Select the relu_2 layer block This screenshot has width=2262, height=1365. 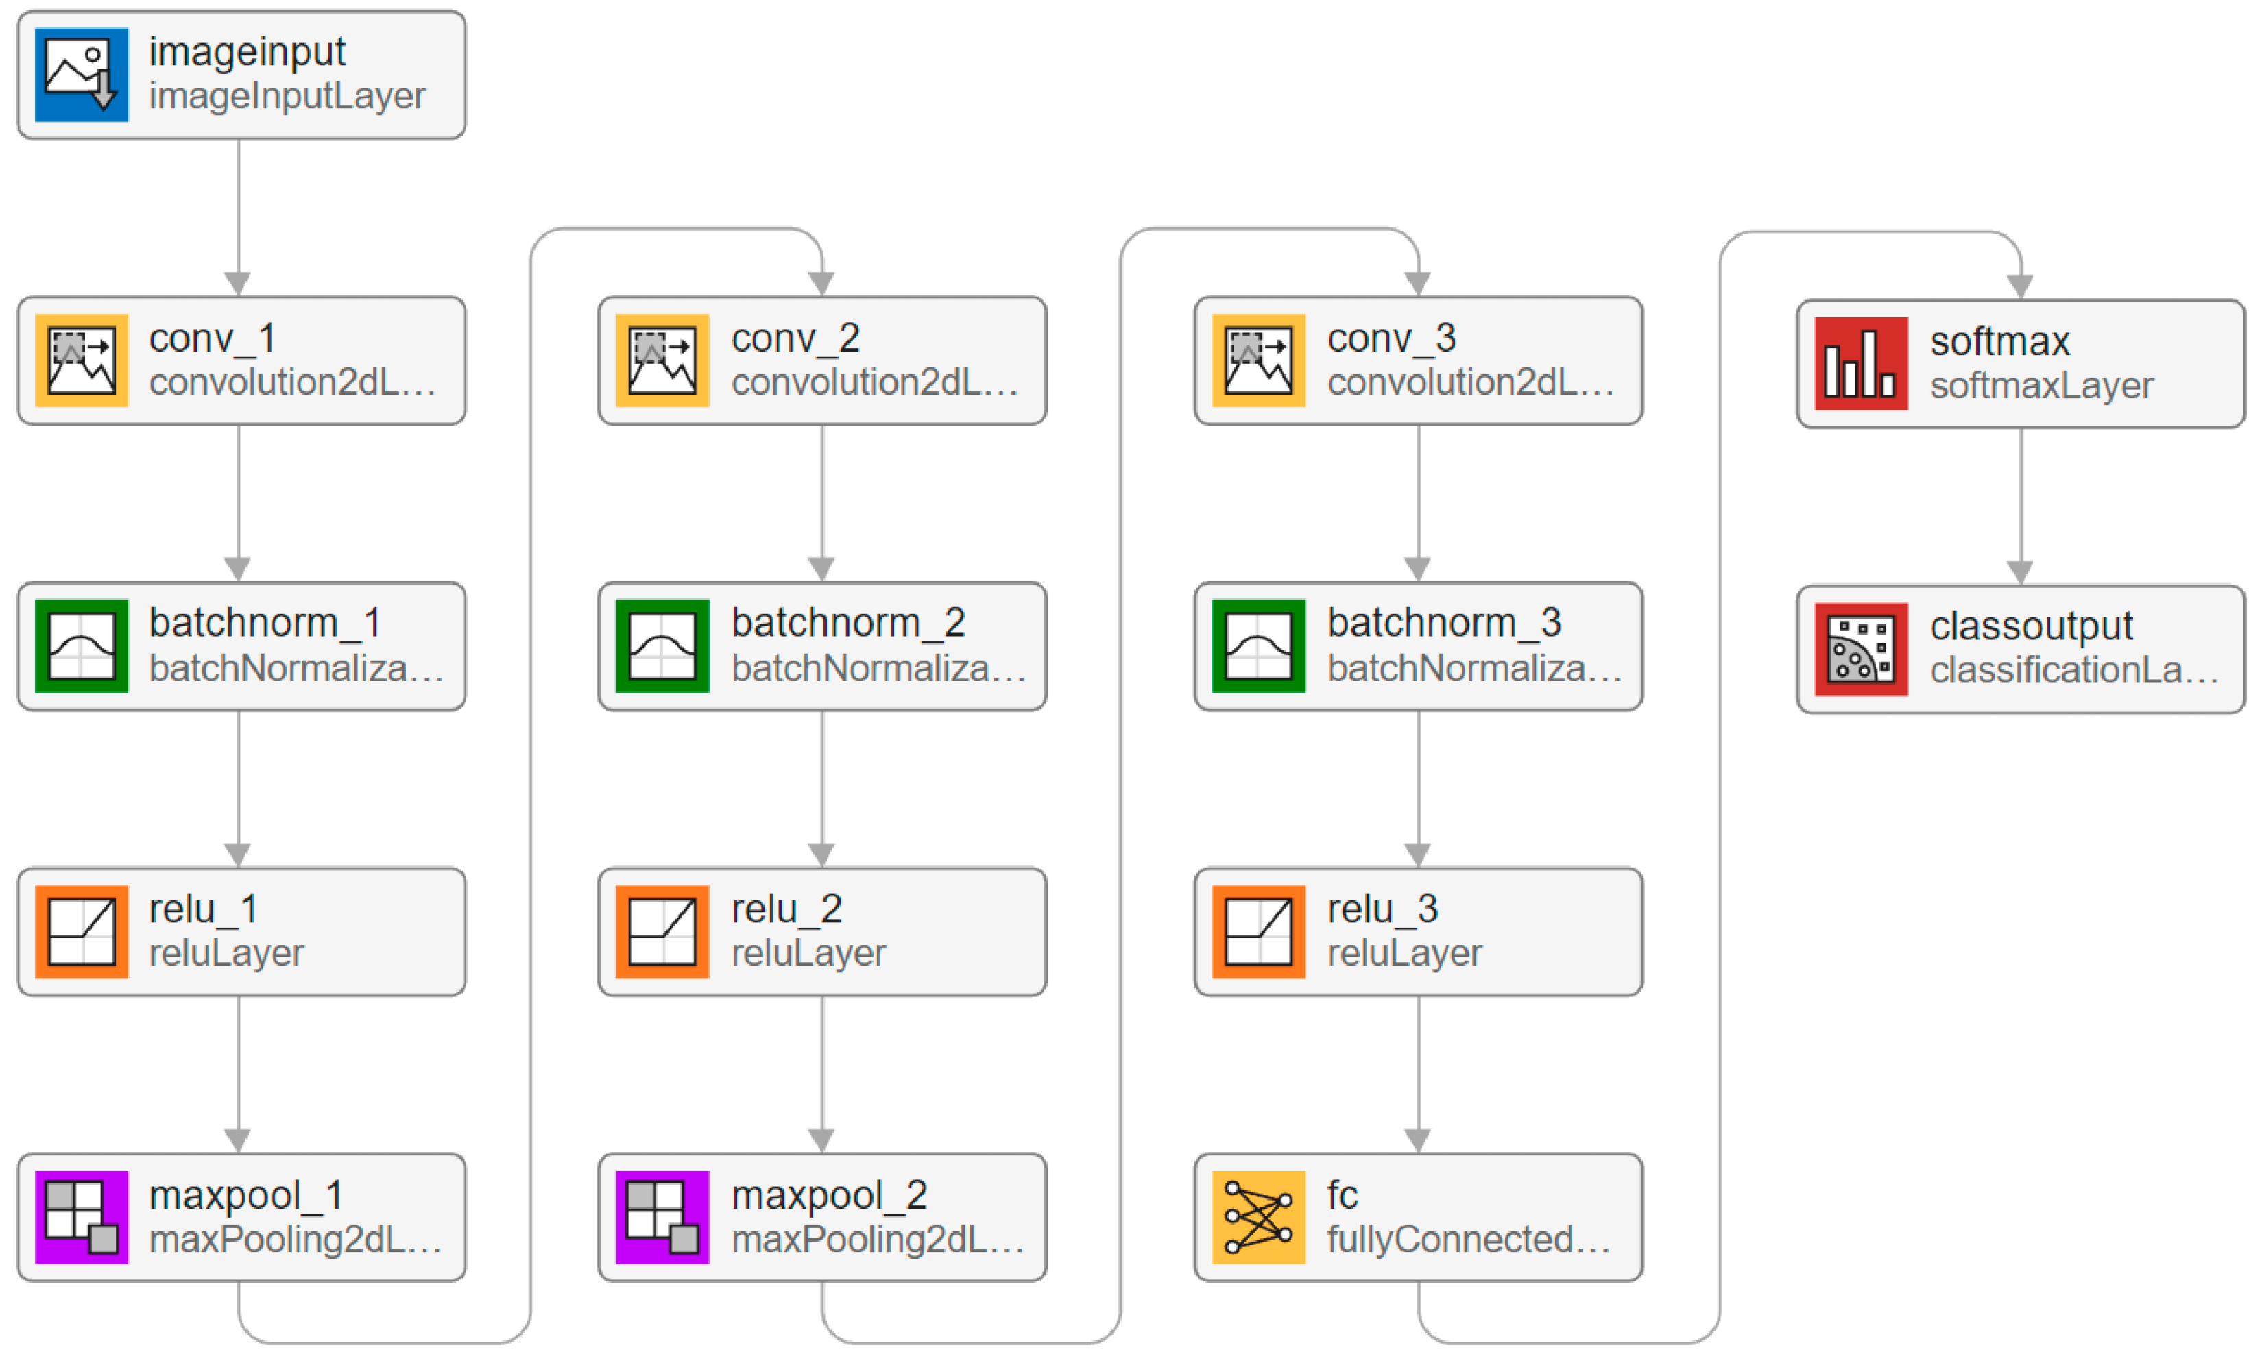[x=821, y=931]
